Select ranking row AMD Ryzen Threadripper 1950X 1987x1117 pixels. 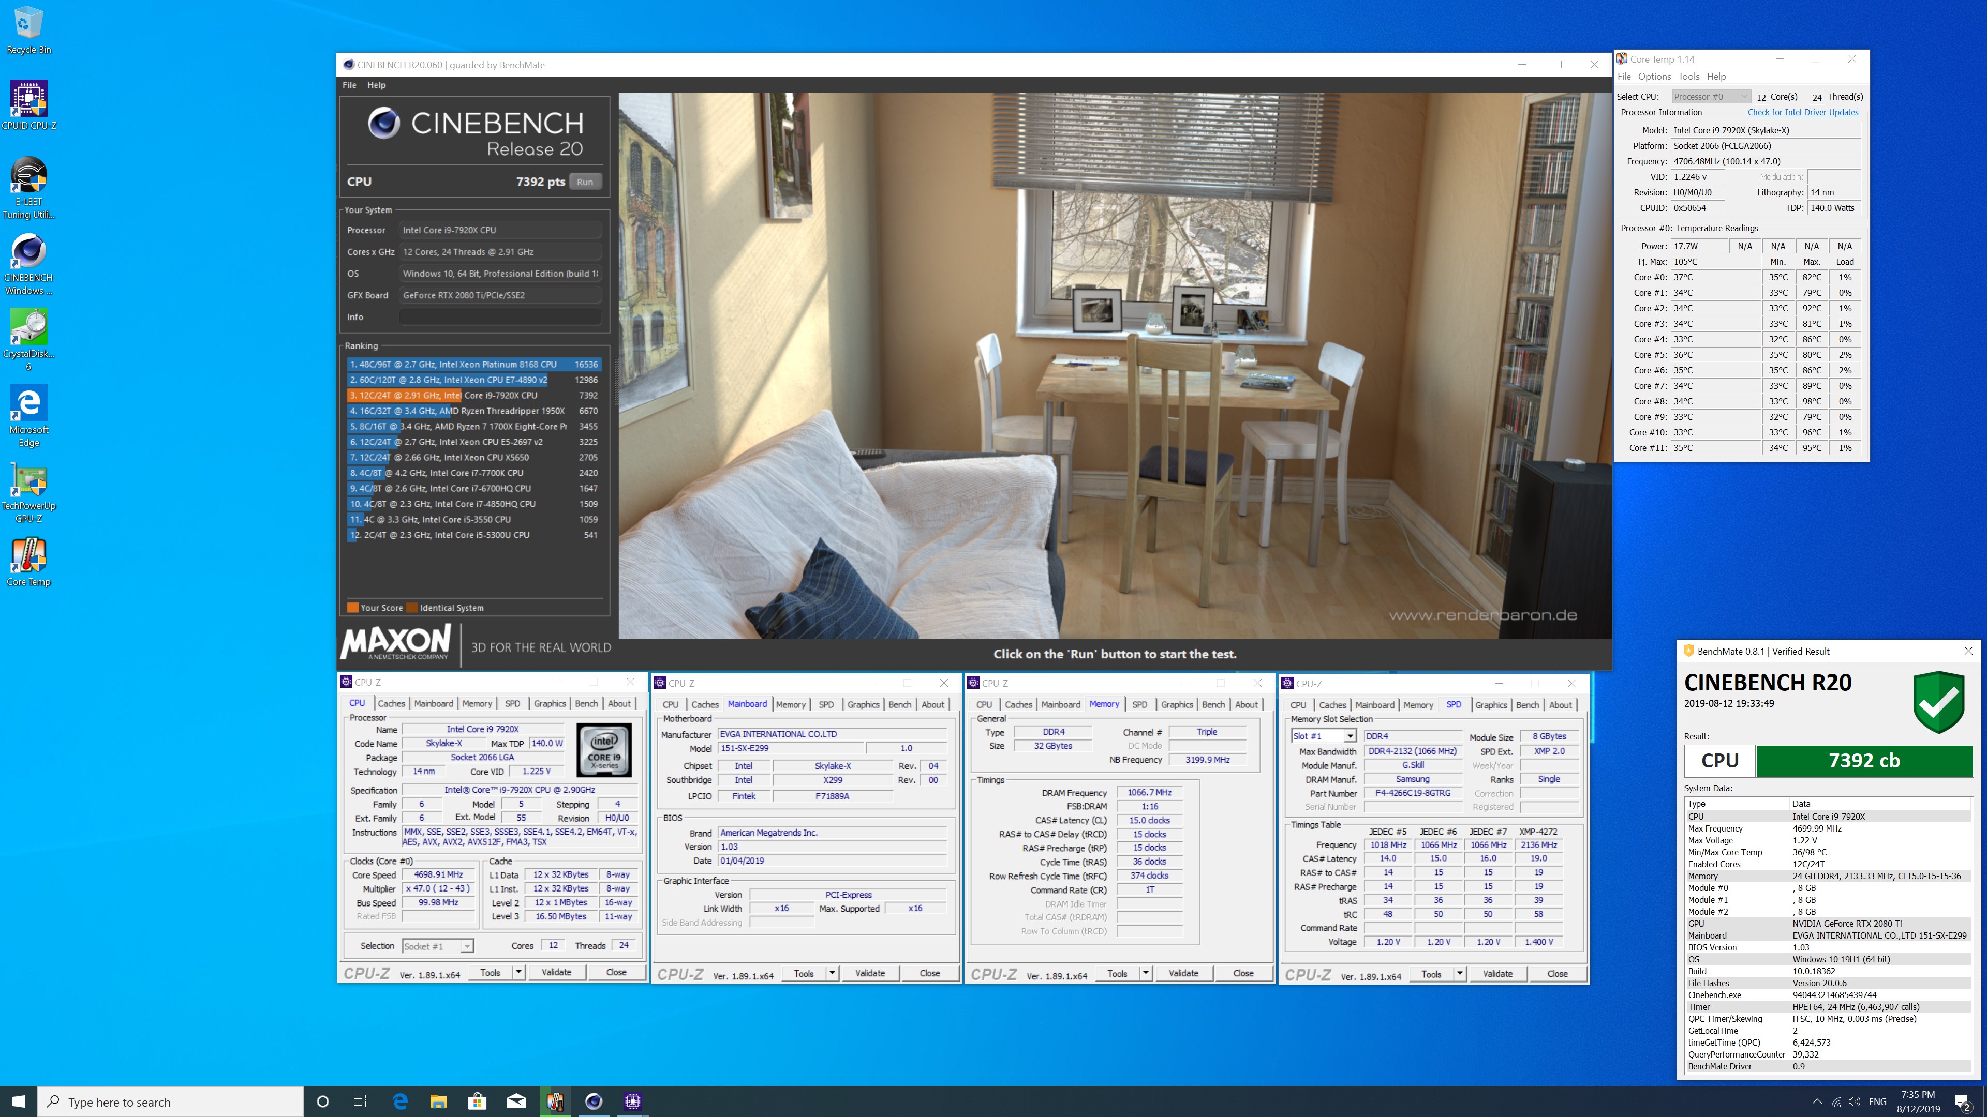pyautogui.click(x=473, y=411)
